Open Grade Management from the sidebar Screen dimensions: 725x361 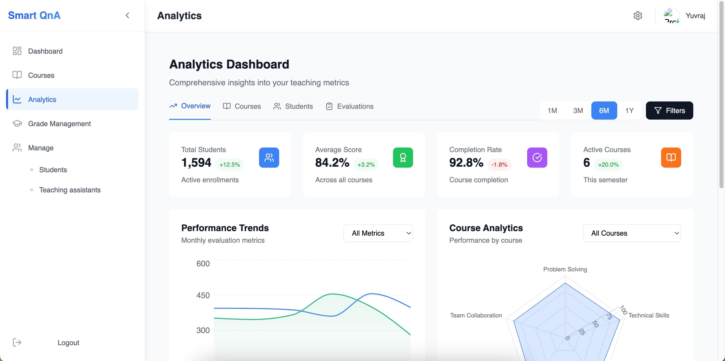pos(72,124)
